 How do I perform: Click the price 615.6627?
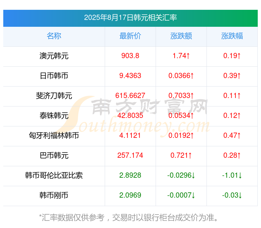(130, 96)
